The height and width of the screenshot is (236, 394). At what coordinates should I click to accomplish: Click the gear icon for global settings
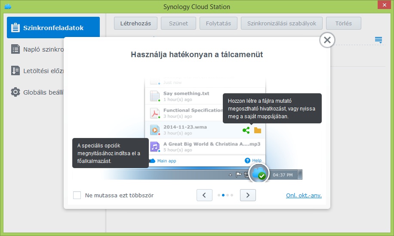point(15,92)
